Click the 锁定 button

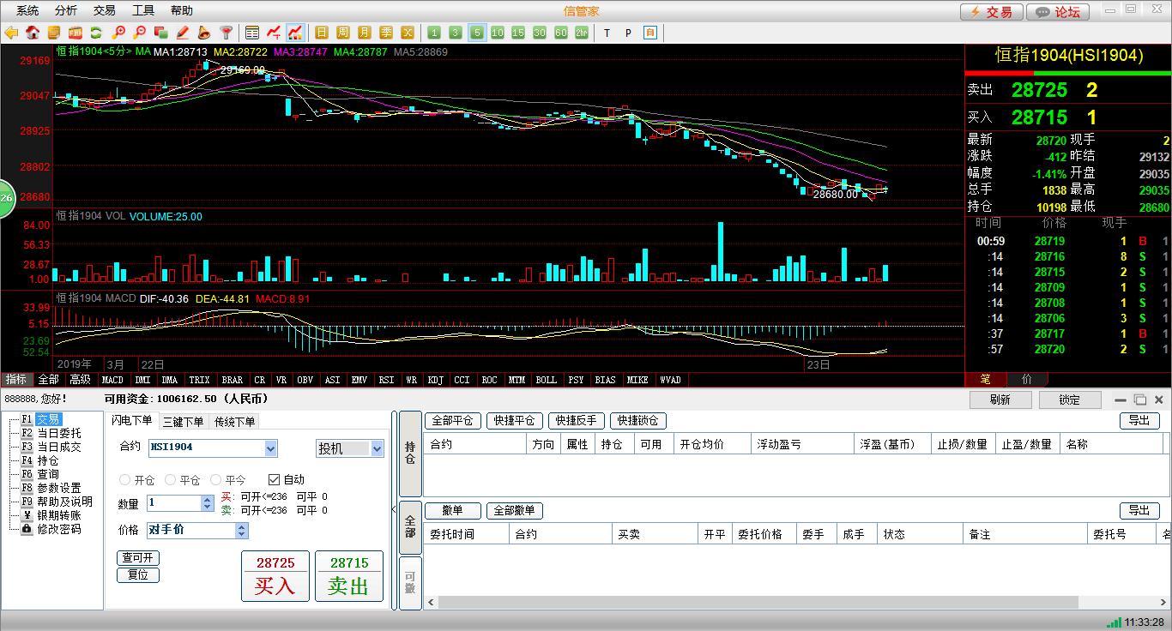tap(1070, 400)
